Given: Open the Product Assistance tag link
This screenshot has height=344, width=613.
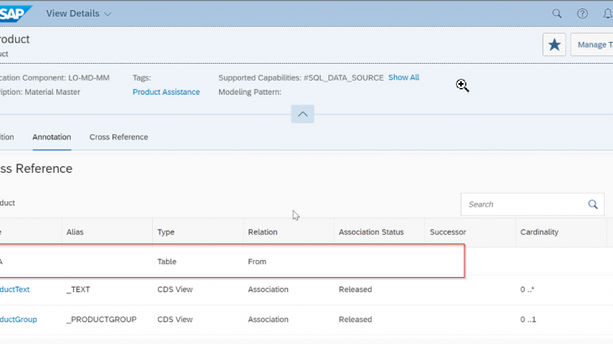Looking at the screenshot, I should [166, 92].
